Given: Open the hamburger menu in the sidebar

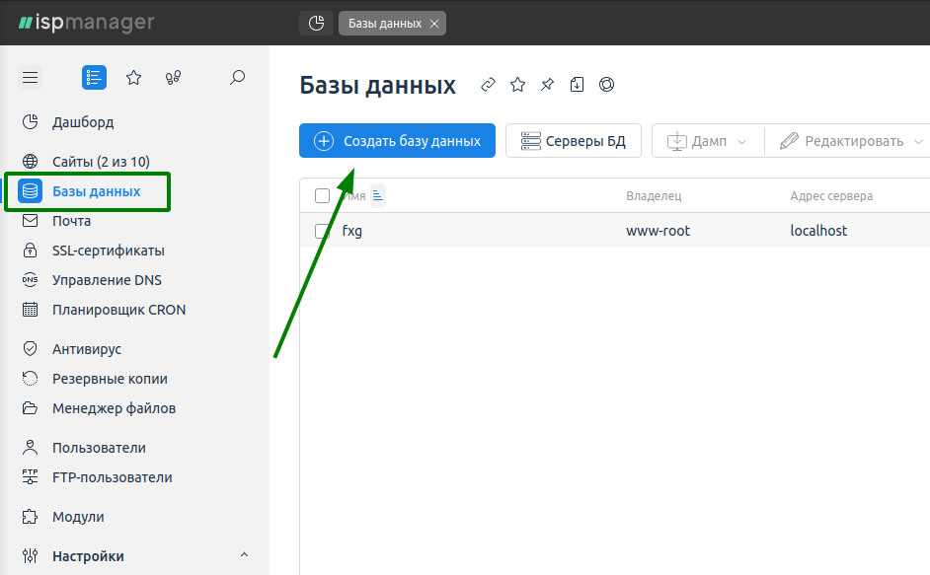Looking at the screenshot, I should (x=31, y=78).
